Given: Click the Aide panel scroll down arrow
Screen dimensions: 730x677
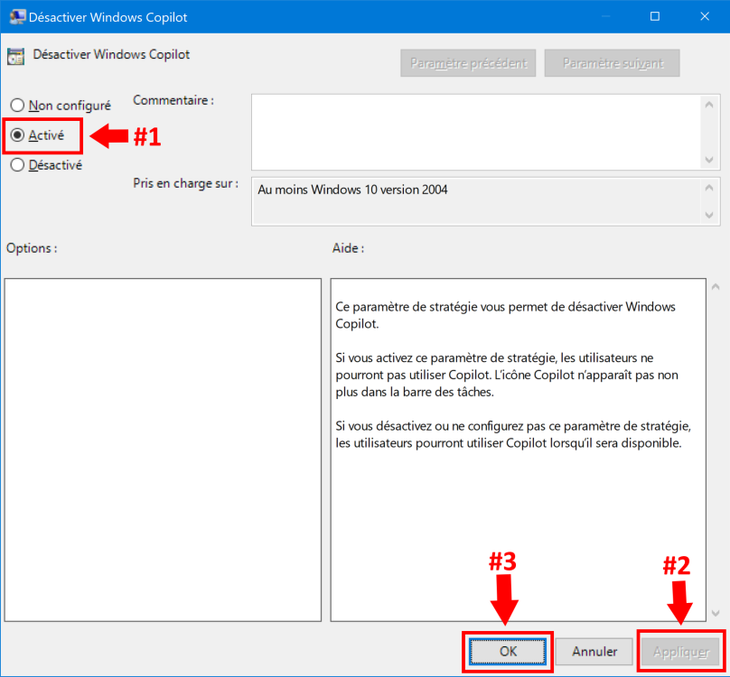Looking at the screenshot, I should (x=716, y=613).
